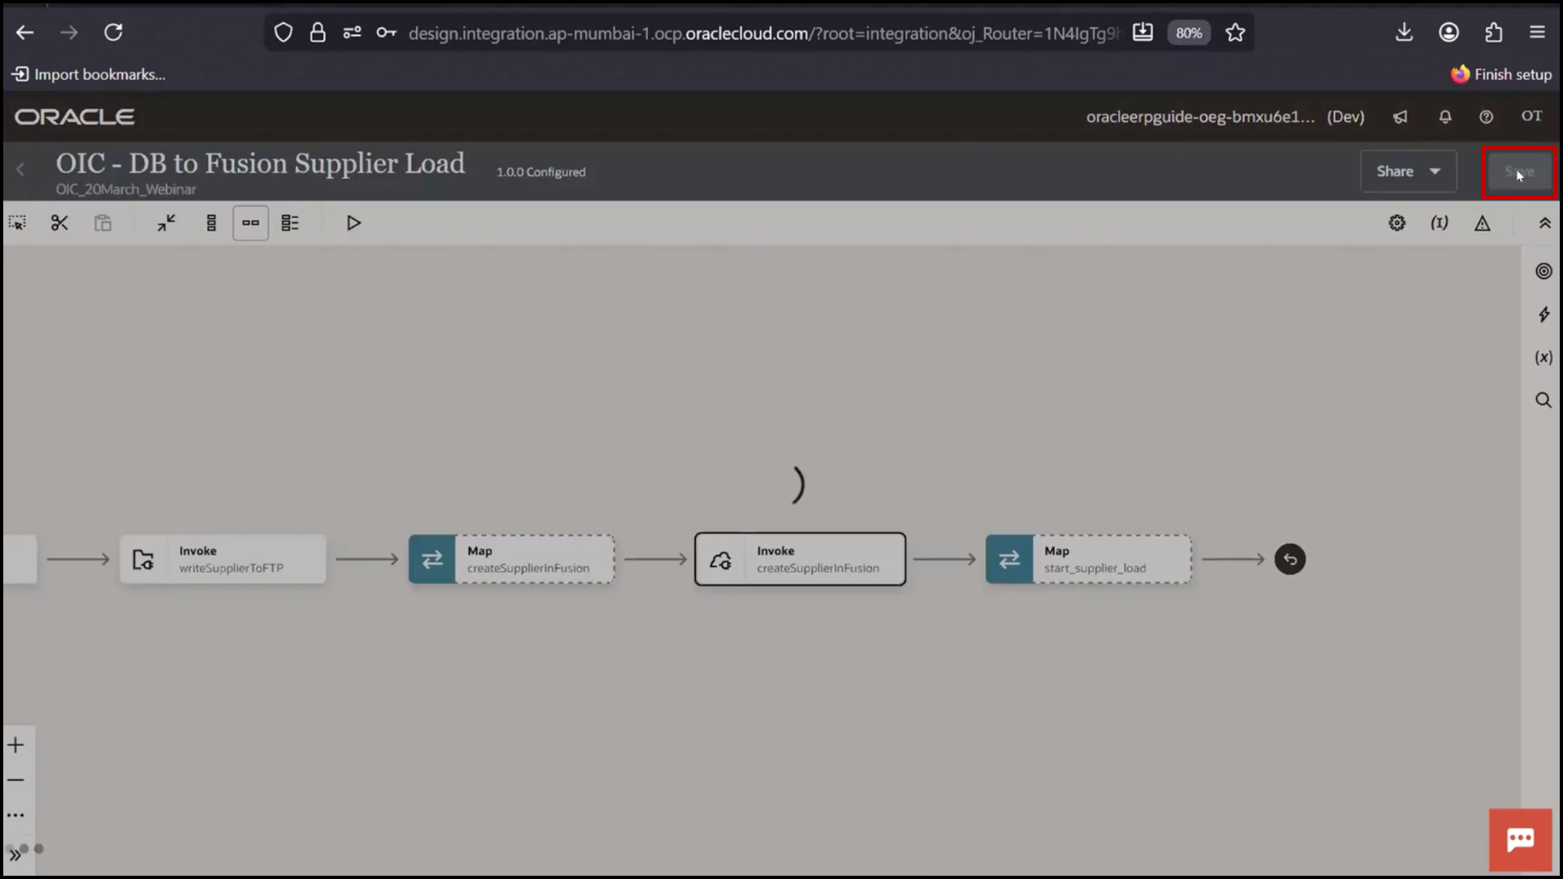Zoom out on canvas with minus
The image size is (1563, 879).
coord(16,780)
